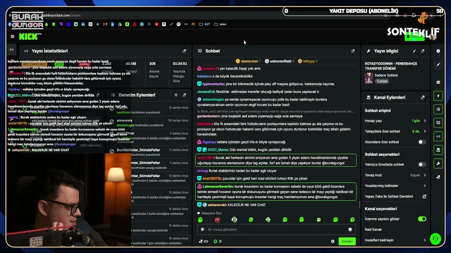This screenshot has width=451, height=253.
Task: Open the Adobe bookmark in the bookmarks bar
Action: click(x=135, y=24)
